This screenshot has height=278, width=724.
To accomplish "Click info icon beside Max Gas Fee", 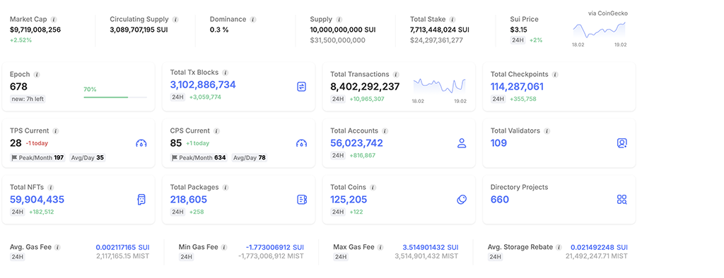I will point(380,247).
